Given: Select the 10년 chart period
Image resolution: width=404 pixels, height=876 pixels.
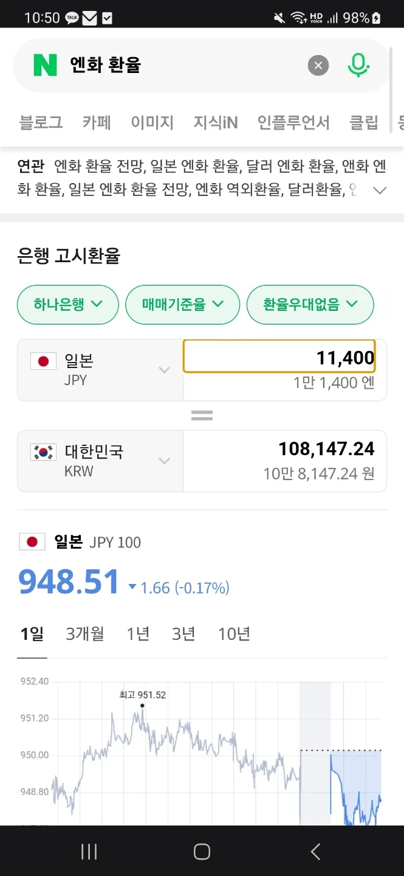Looking at the screenshot, I should pyautogui.click(x=235, y=634).
